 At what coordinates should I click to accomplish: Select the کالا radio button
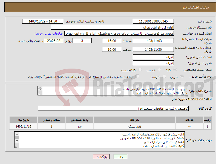pyautogui.click(x=175, y=70)
